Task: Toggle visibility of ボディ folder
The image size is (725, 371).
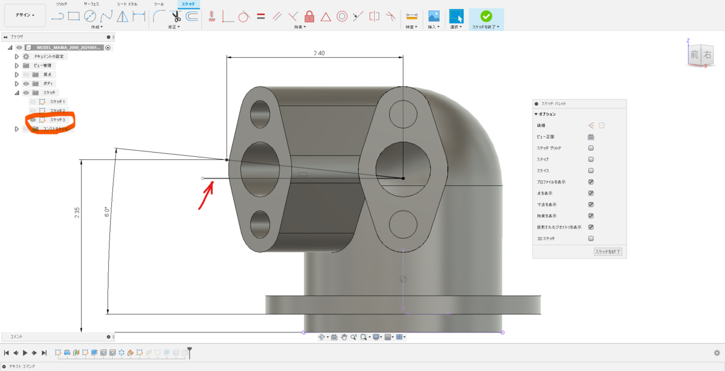Action: [26, 83]
